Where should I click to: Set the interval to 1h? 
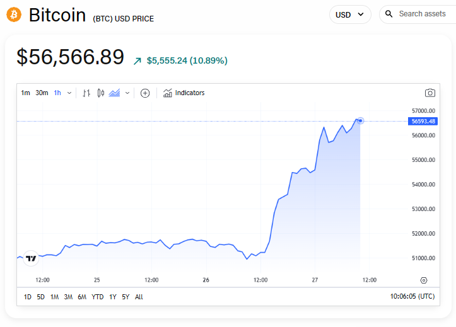click(57, 93)
